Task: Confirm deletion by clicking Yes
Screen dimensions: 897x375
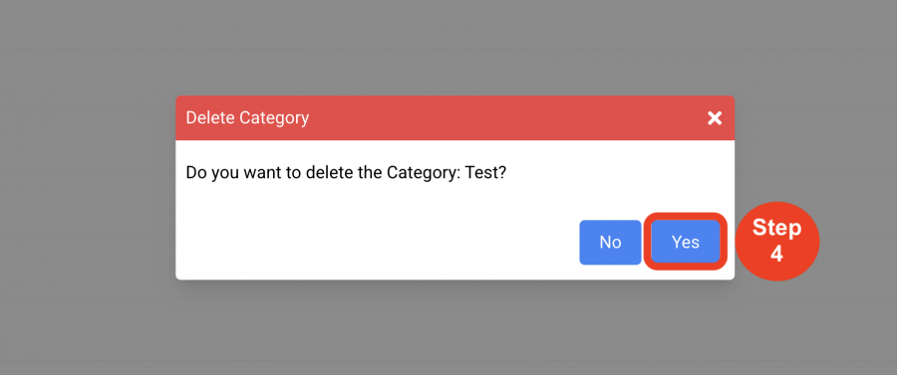Action: coord(686,242)
